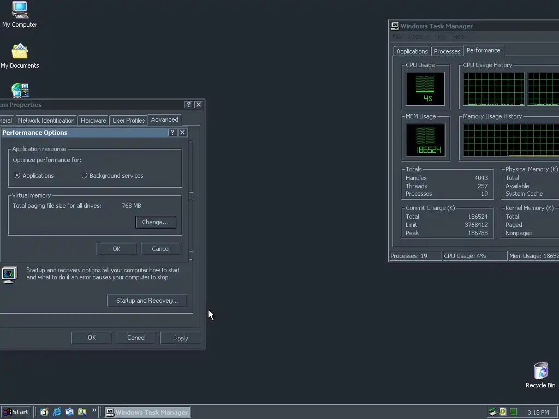The height and width of the screenshot is (419, 559).
Task: Launch Outlook Express from Quick Launch
Action: [x=69, y=412]
